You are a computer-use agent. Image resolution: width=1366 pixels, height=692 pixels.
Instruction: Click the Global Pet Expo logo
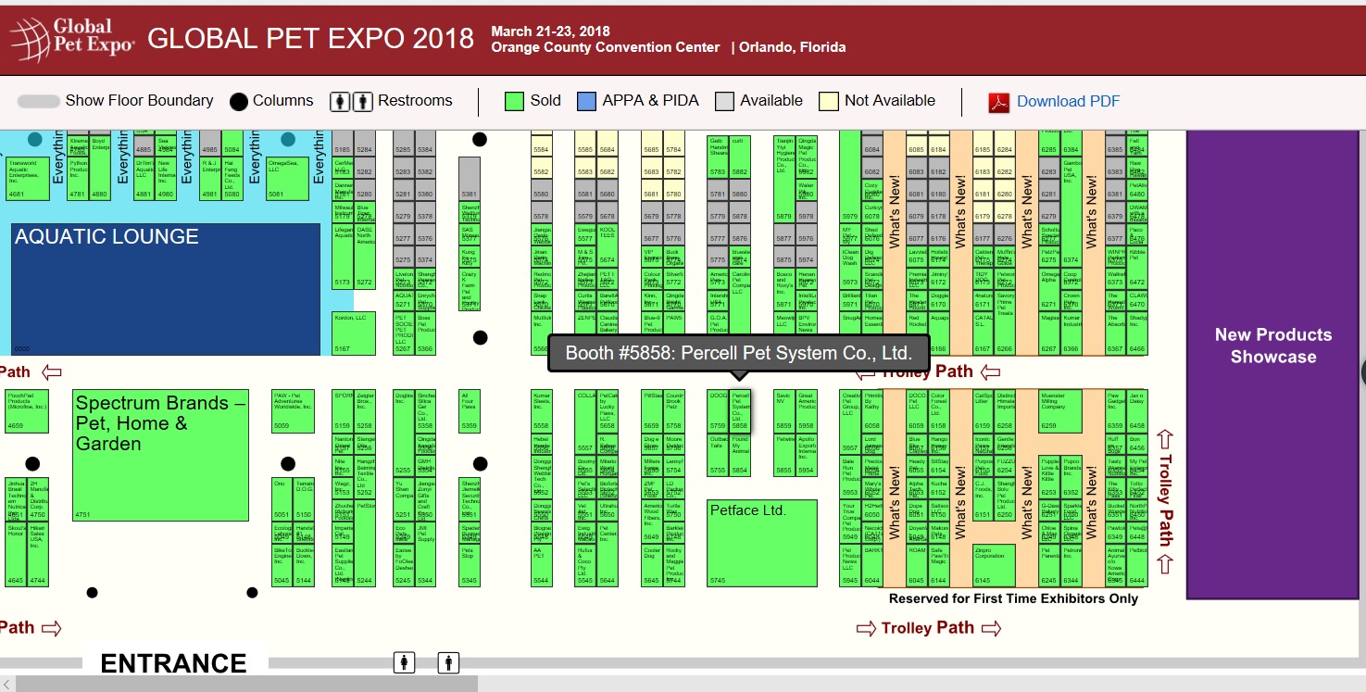(72, 37)
